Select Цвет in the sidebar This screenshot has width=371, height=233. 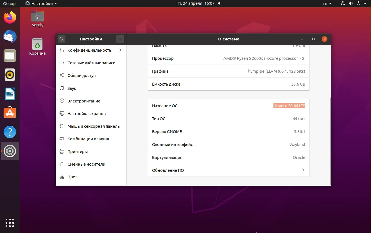(x=91, y=177)
